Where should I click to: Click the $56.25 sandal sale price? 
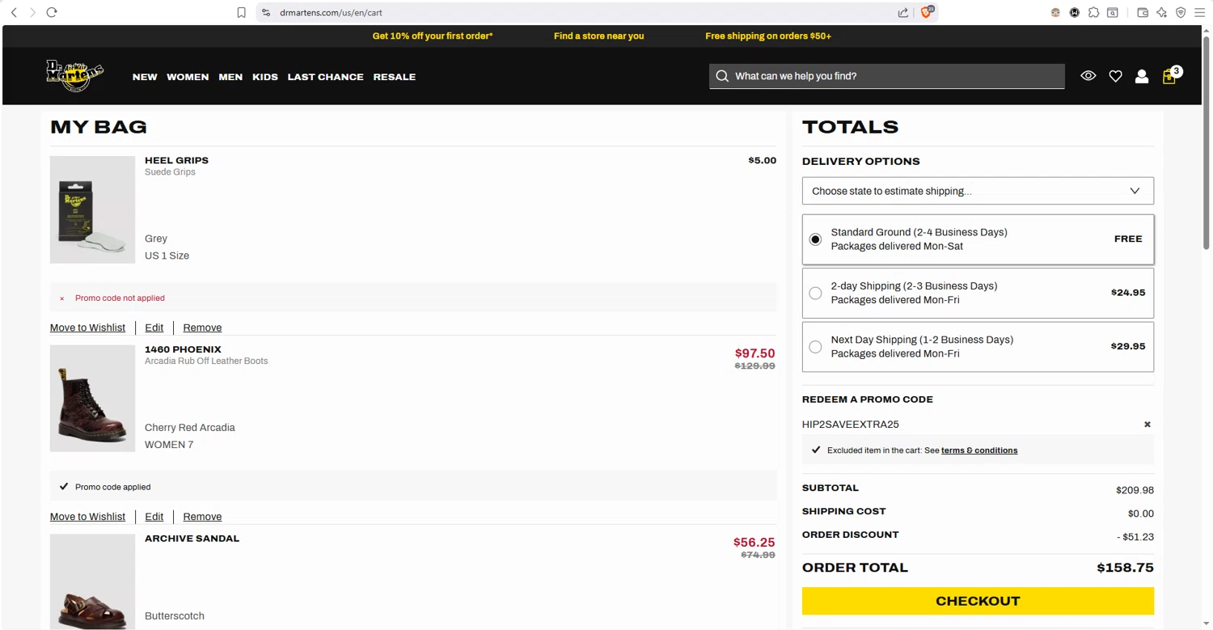[x=754, y=543]
